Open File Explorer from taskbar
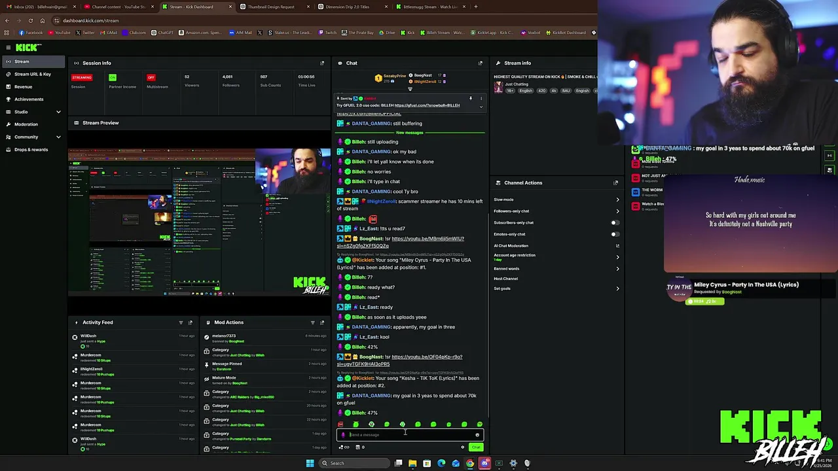This screenshot has width=838, height=471. pyautogui.click(x=412, y=463)
